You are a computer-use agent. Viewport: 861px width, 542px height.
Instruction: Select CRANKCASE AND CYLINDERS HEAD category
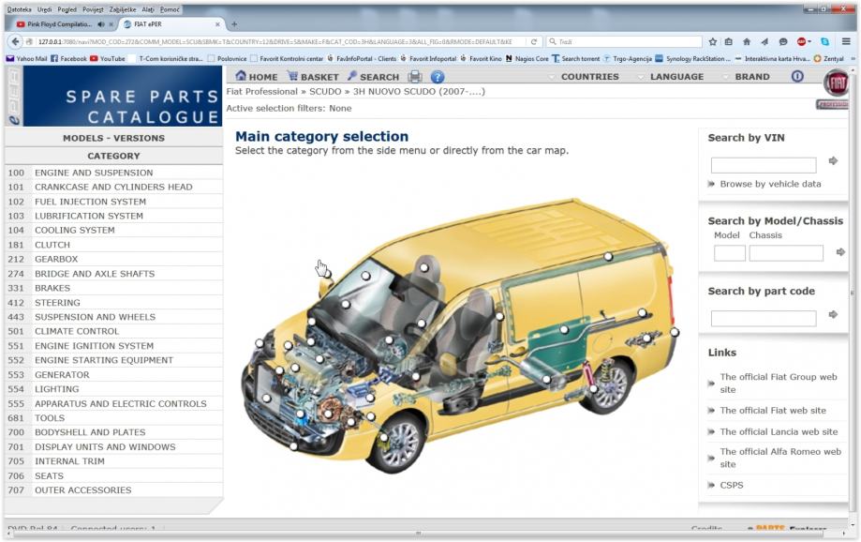(x=113, y=187)
